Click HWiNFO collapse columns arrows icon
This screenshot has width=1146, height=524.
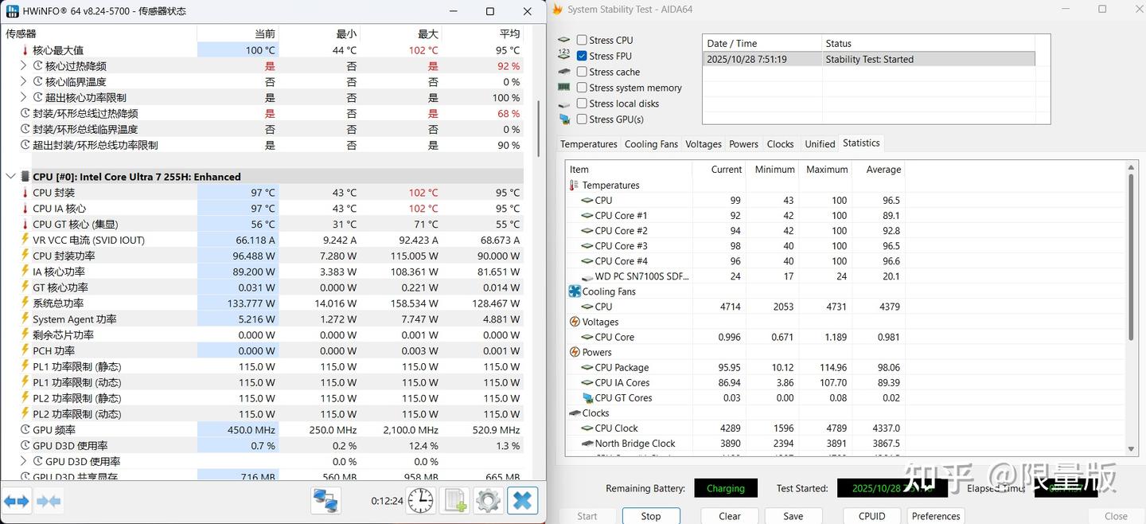coord(49,501)
